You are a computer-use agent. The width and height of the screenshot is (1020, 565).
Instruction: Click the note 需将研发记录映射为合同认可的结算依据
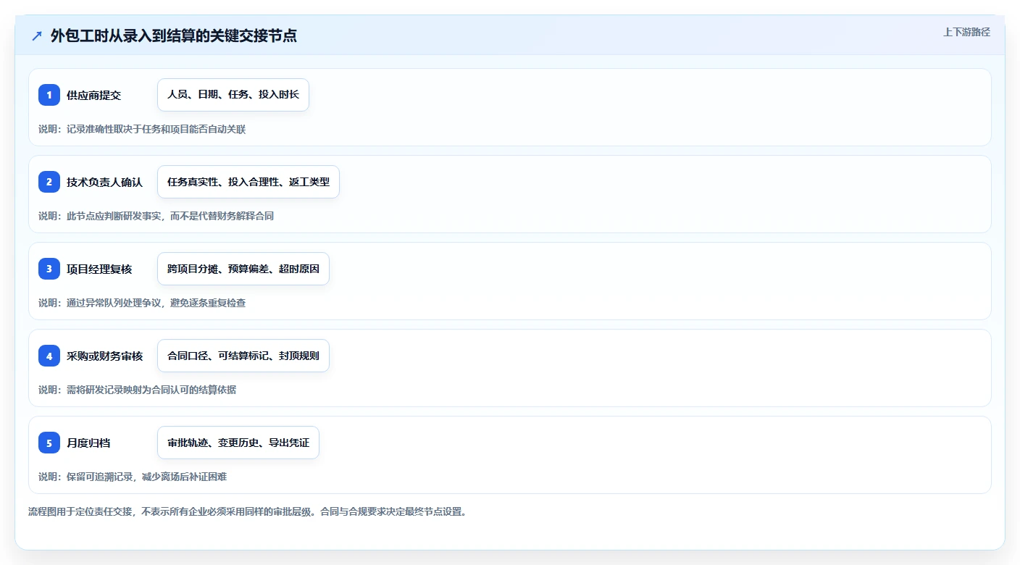coord(138,390)
